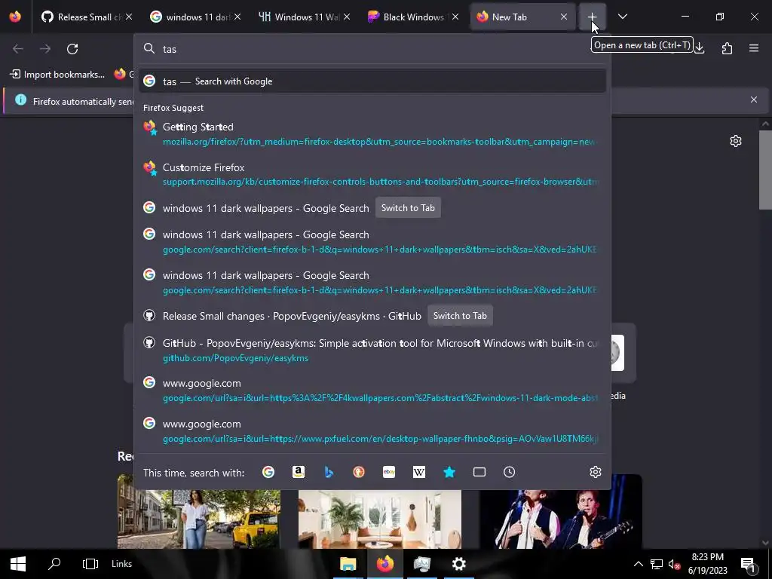Click the Links toolbar on taskbar
This screenshot has width=772, height=579.
[121, 564]
